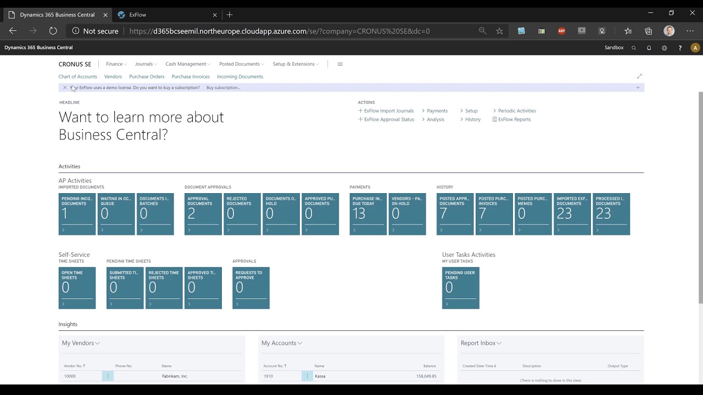
Task: Click the browser refresh button
Action: pyautogui.click(x=53, y=31)
